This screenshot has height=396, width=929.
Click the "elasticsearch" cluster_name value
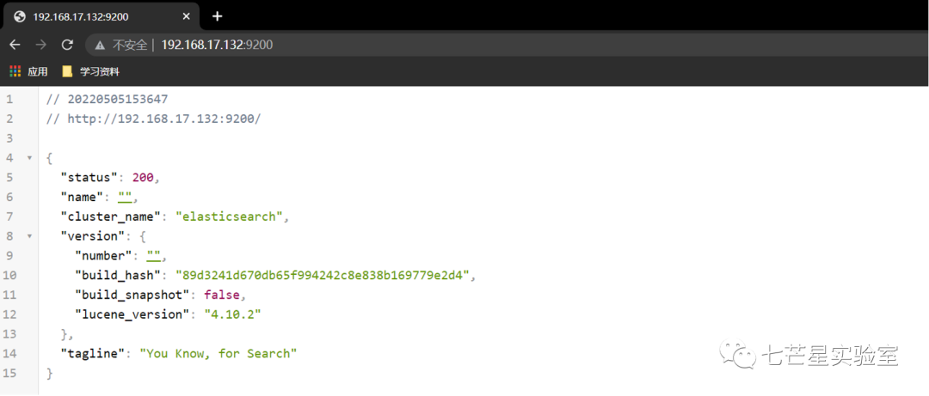tap(230, 216)
